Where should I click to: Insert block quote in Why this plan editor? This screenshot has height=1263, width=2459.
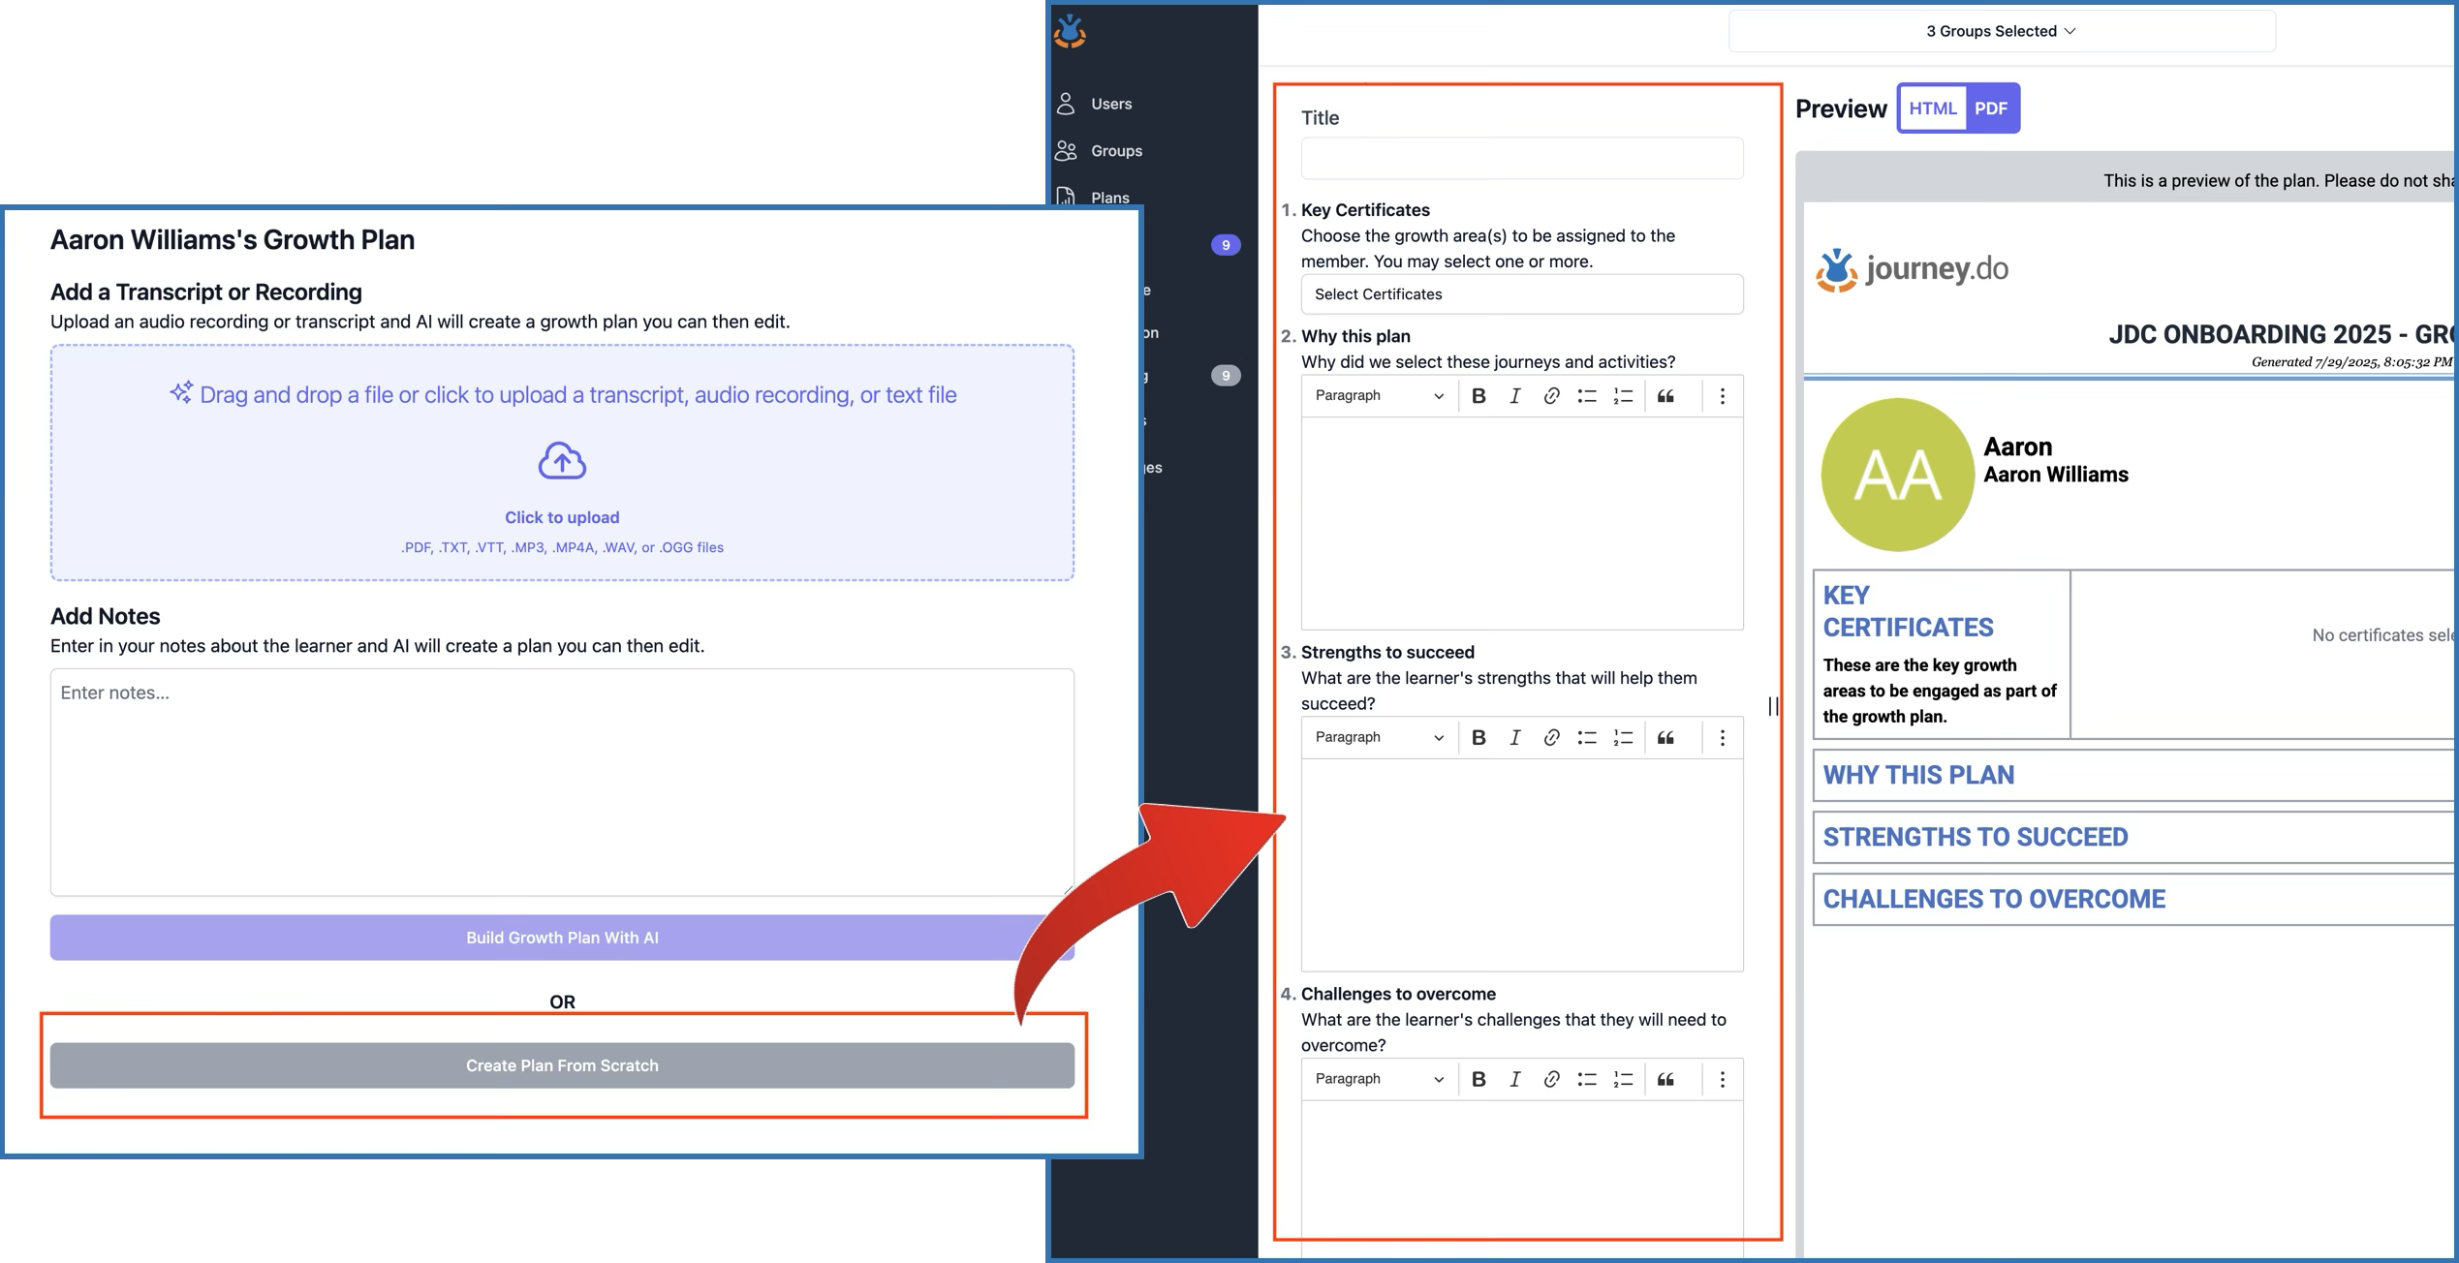(1665, 395)
